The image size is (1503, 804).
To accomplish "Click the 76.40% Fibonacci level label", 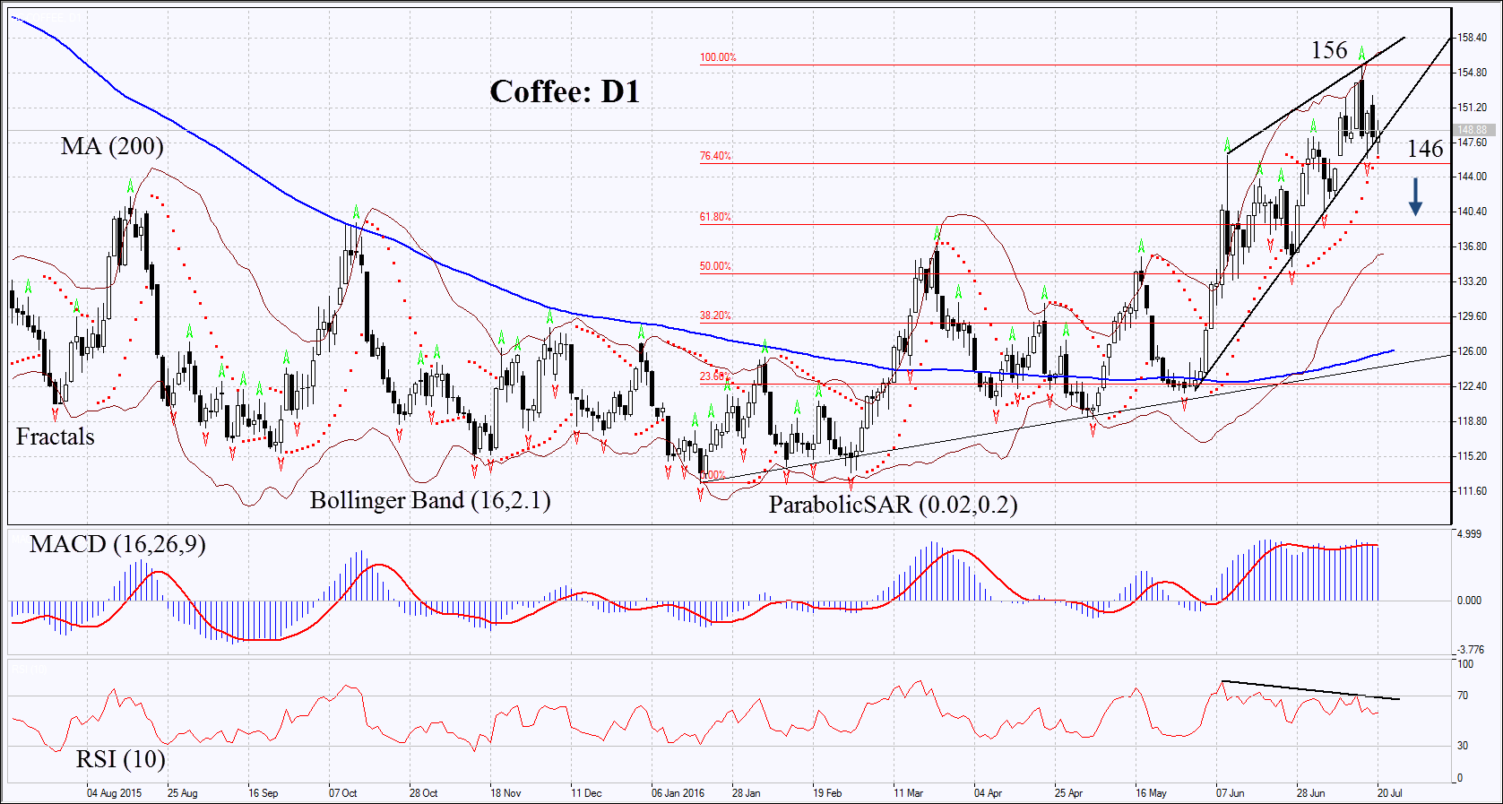I will tap(715, 156).
